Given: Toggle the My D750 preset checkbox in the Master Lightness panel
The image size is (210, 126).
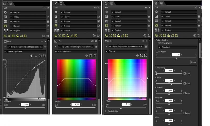Looking at the screenshot, I should click(45, 47).
